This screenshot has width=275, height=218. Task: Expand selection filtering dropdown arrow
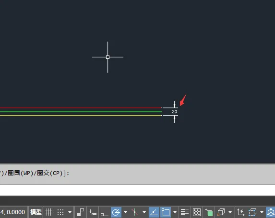(262, 212)
